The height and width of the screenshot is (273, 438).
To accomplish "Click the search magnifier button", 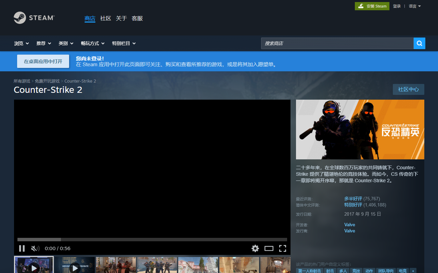I will pos(420,43).
